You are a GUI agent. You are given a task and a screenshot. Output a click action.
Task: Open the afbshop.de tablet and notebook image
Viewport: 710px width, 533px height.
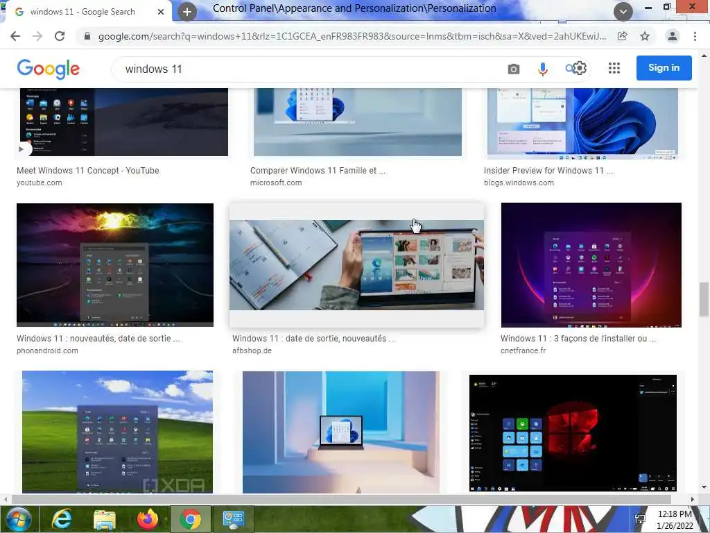pos(357,265)
